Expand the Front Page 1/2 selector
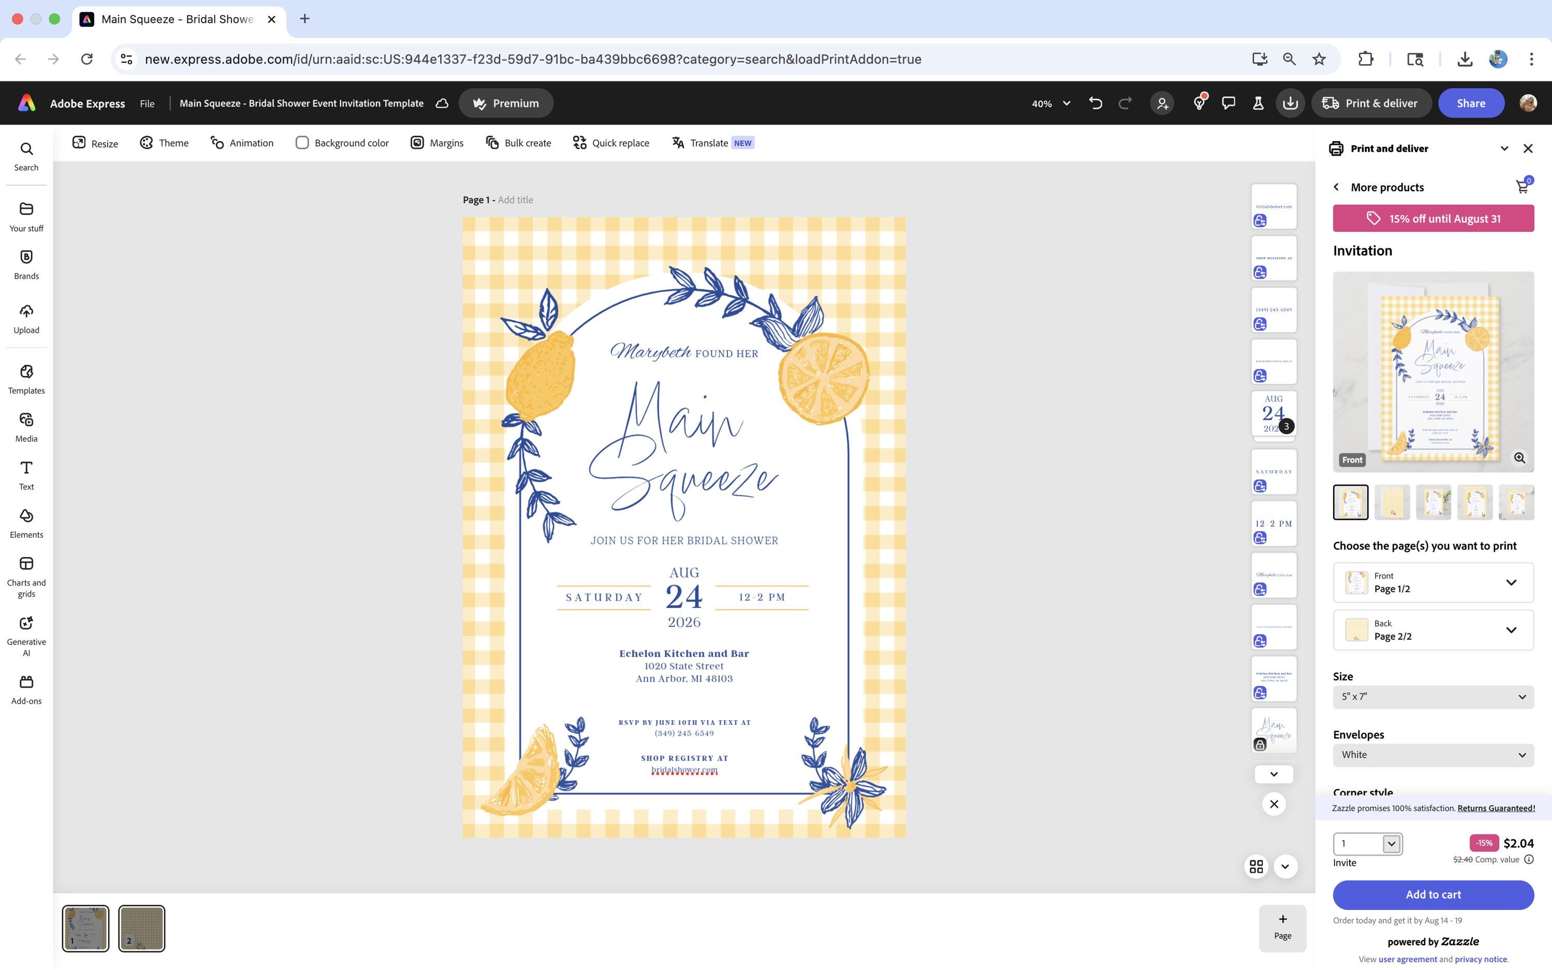Image resolution: width=1552 pixels, height=970 pixels. [x=1434, y=582]
